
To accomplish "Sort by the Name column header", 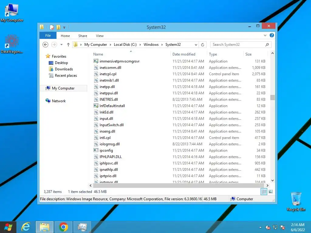I will tap(131, 54).
